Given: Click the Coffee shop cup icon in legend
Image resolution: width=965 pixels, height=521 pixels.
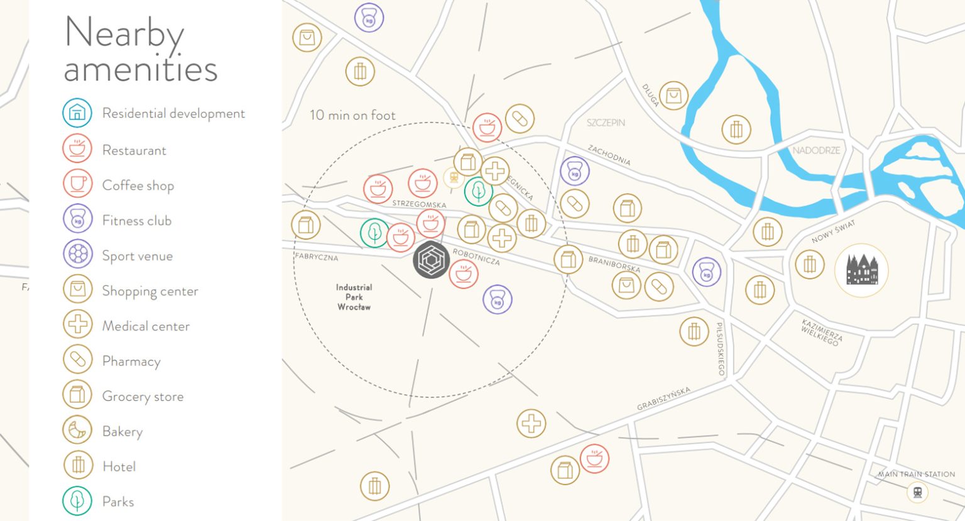Looking at the screenshot, I should click(x=77, y=184).
